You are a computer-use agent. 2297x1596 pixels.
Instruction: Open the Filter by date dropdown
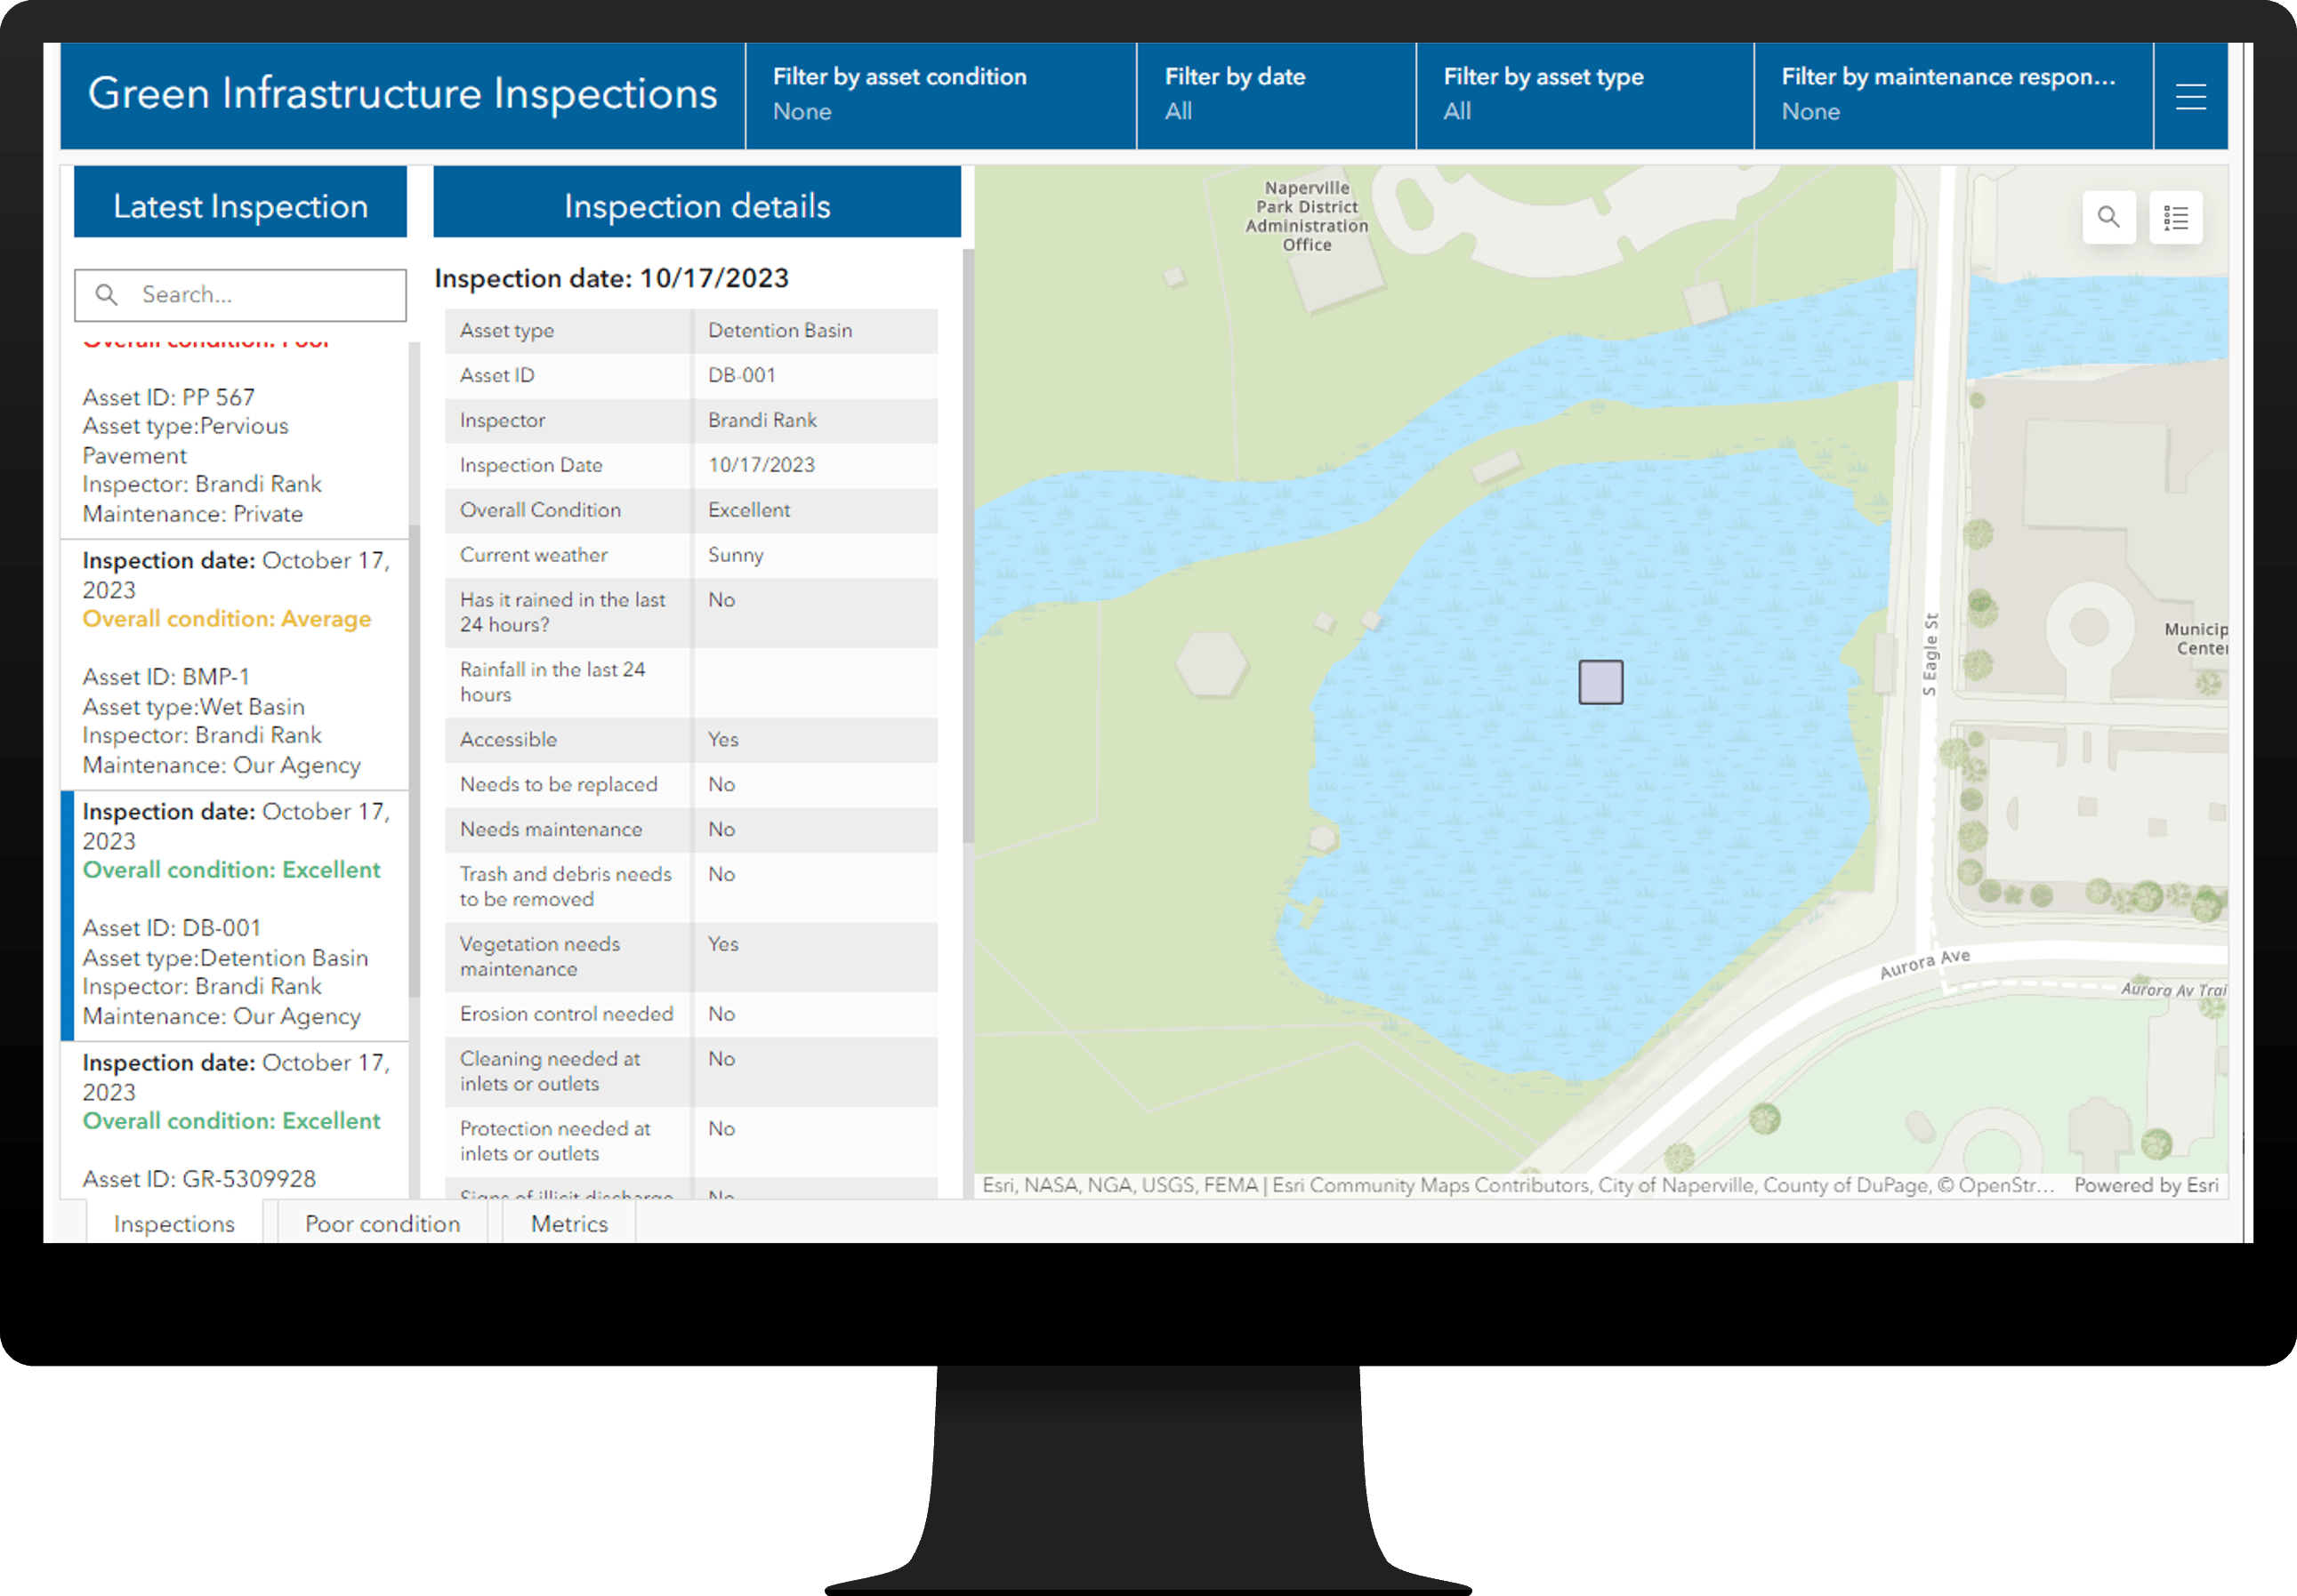coord(1275,95)
